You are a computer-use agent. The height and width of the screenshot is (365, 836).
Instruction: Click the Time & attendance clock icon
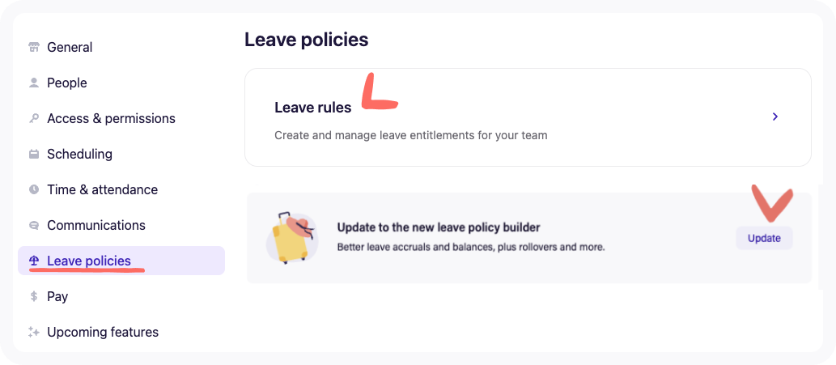coord(34,189)
